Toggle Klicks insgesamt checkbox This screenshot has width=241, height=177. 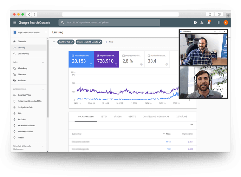point(73,56)
